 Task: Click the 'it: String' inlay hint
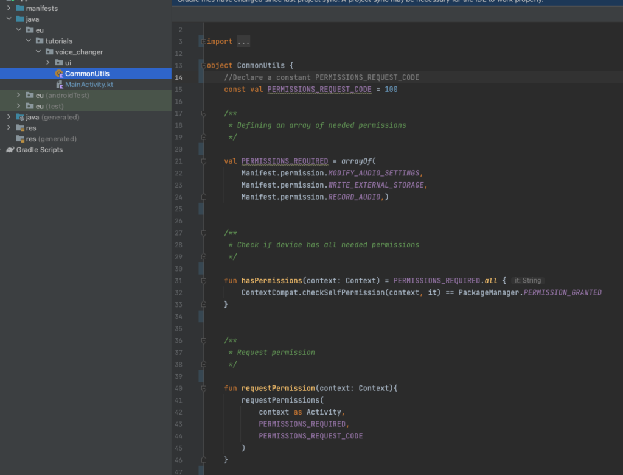[x=527, y=281]
